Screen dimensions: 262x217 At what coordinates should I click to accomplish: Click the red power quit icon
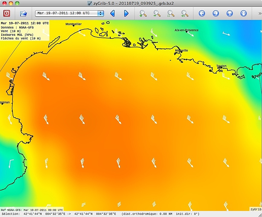(x=7, y=13)
